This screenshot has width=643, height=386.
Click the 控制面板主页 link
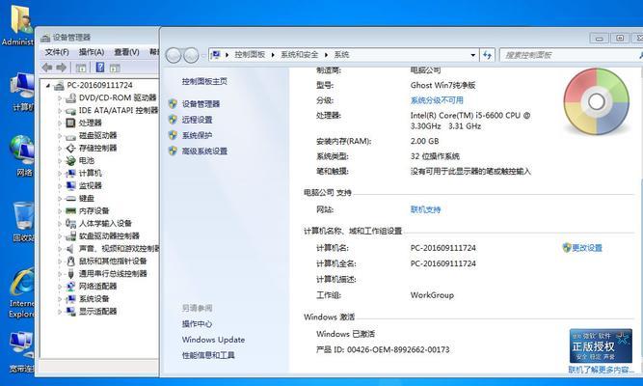(x=204, y=81)
